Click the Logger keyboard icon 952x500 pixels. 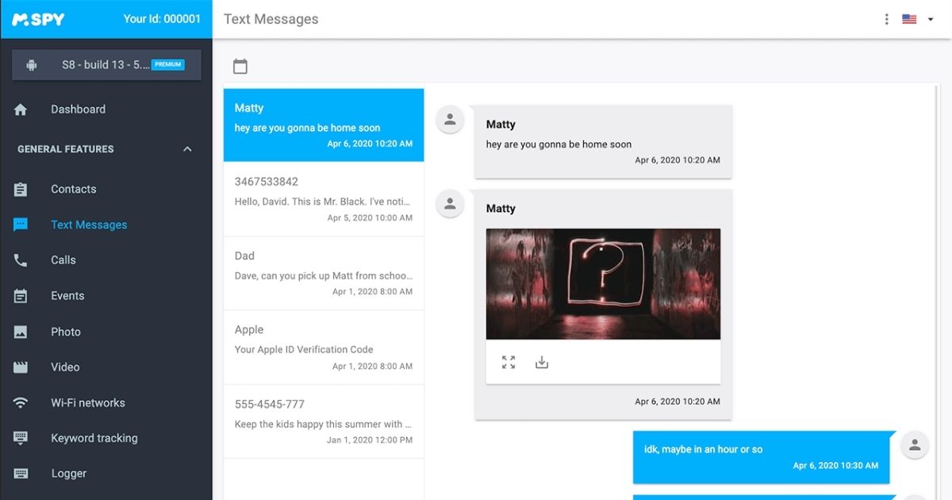click(x=21, y=474)
